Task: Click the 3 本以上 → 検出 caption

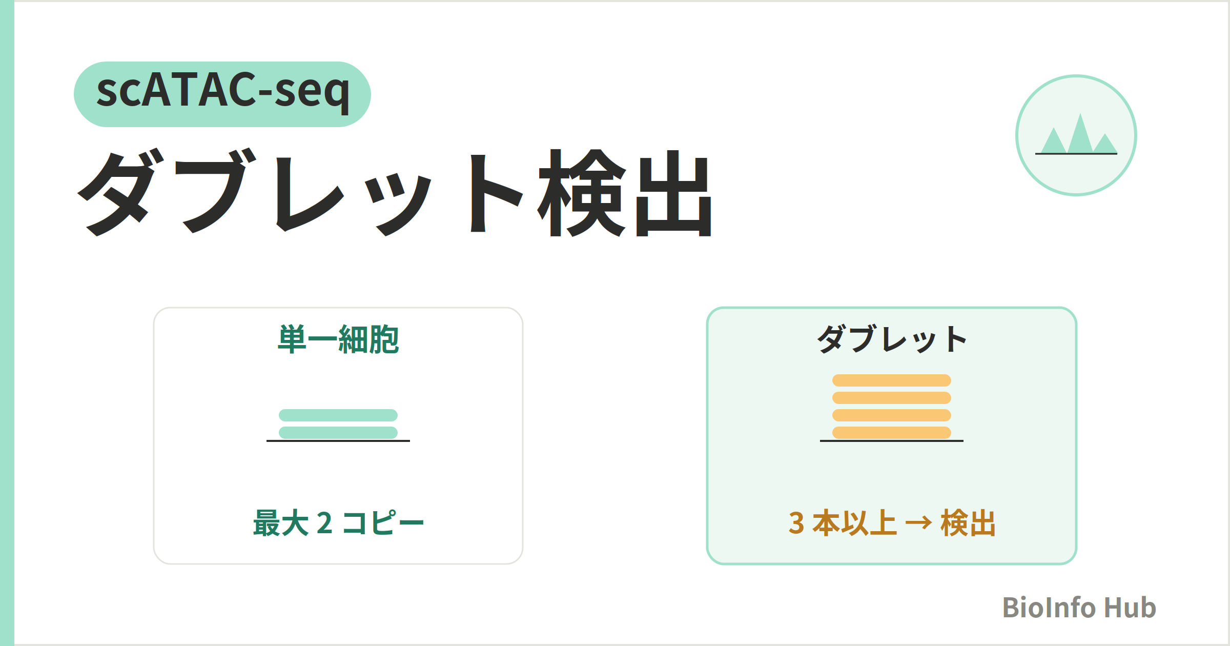Action: click(892, 523)
